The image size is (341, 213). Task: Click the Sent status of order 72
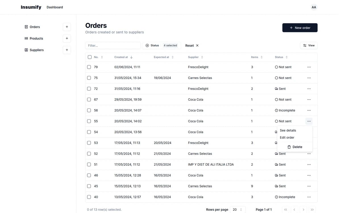(280, 89)
